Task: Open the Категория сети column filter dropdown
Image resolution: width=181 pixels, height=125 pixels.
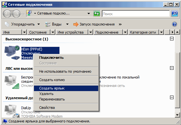Action: click(162, 32)
